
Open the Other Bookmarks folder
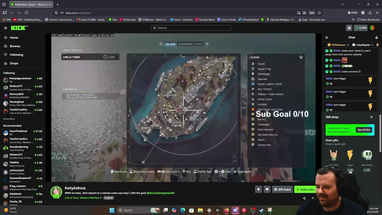pos(368,20)
